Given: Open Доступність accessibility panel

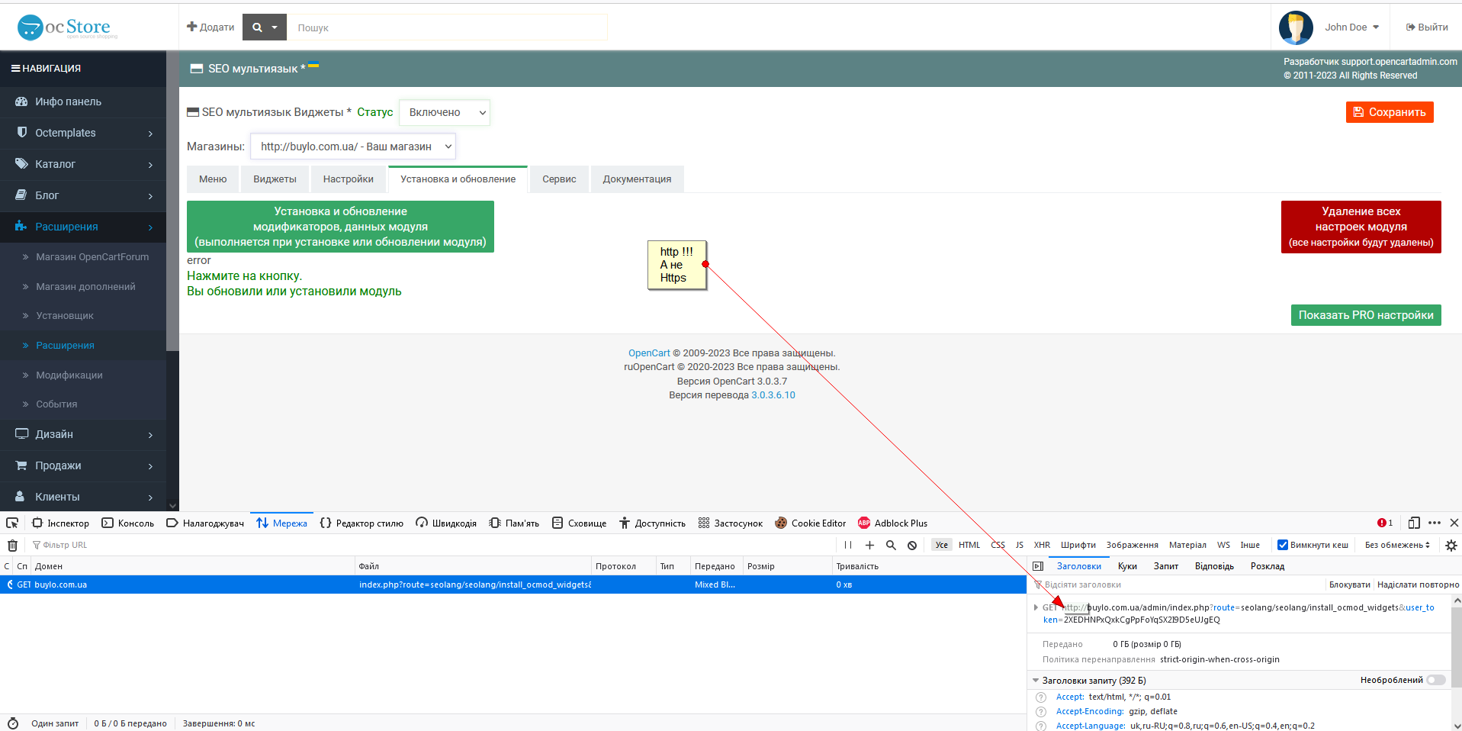Looking at the screenshot, I should (x=652, y=523).
